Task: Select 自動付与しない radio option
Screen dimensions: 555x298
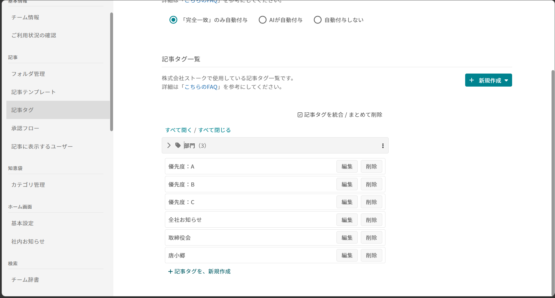Action: [x=318, y=20]
